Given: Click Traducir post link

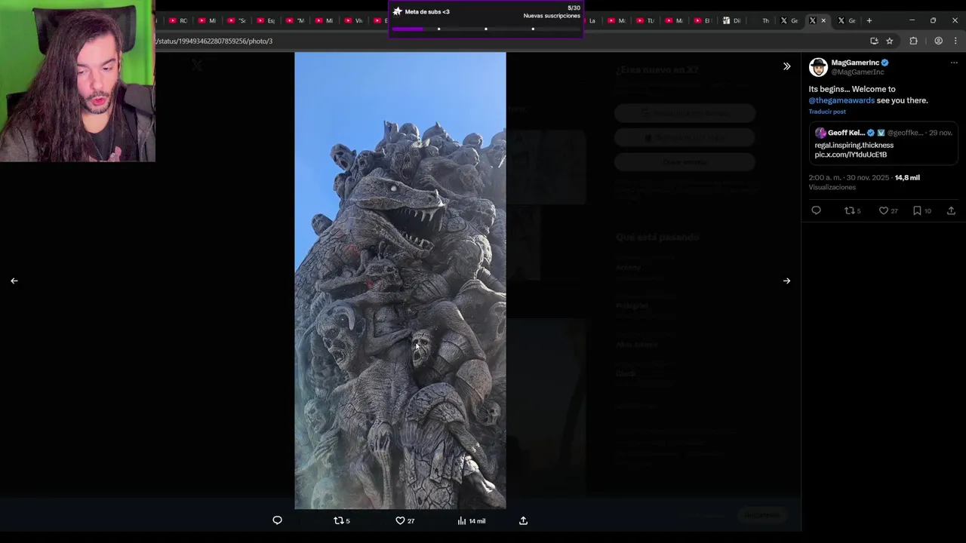Looking at the screenshot, I should [x=827, y=112].
